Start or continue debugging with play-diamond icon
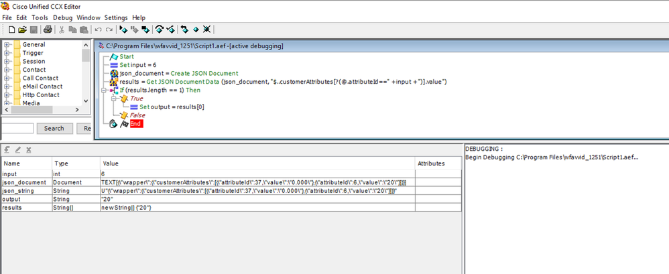This screenshot has height=274, width=669. pyautogui.click(x=124, y=29)
